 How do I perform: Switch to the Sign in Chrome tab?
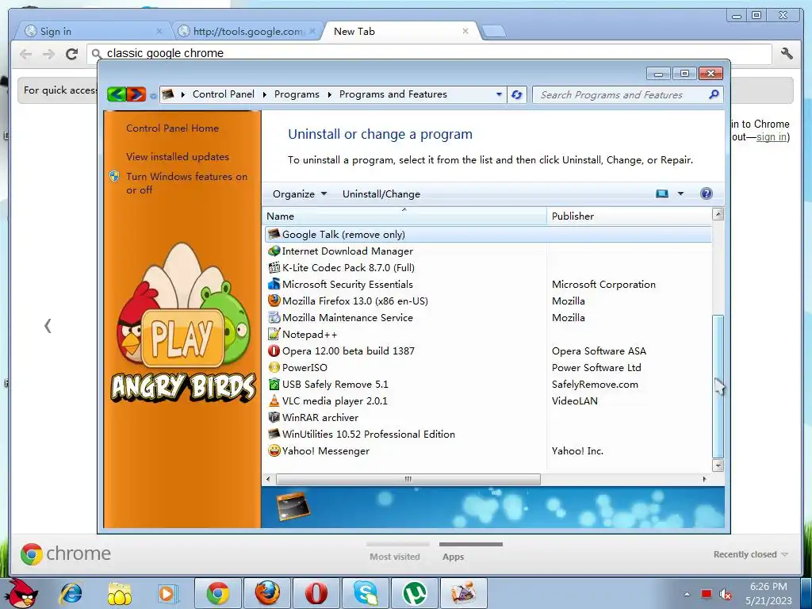pyautogui.click(x=94, y=32)
